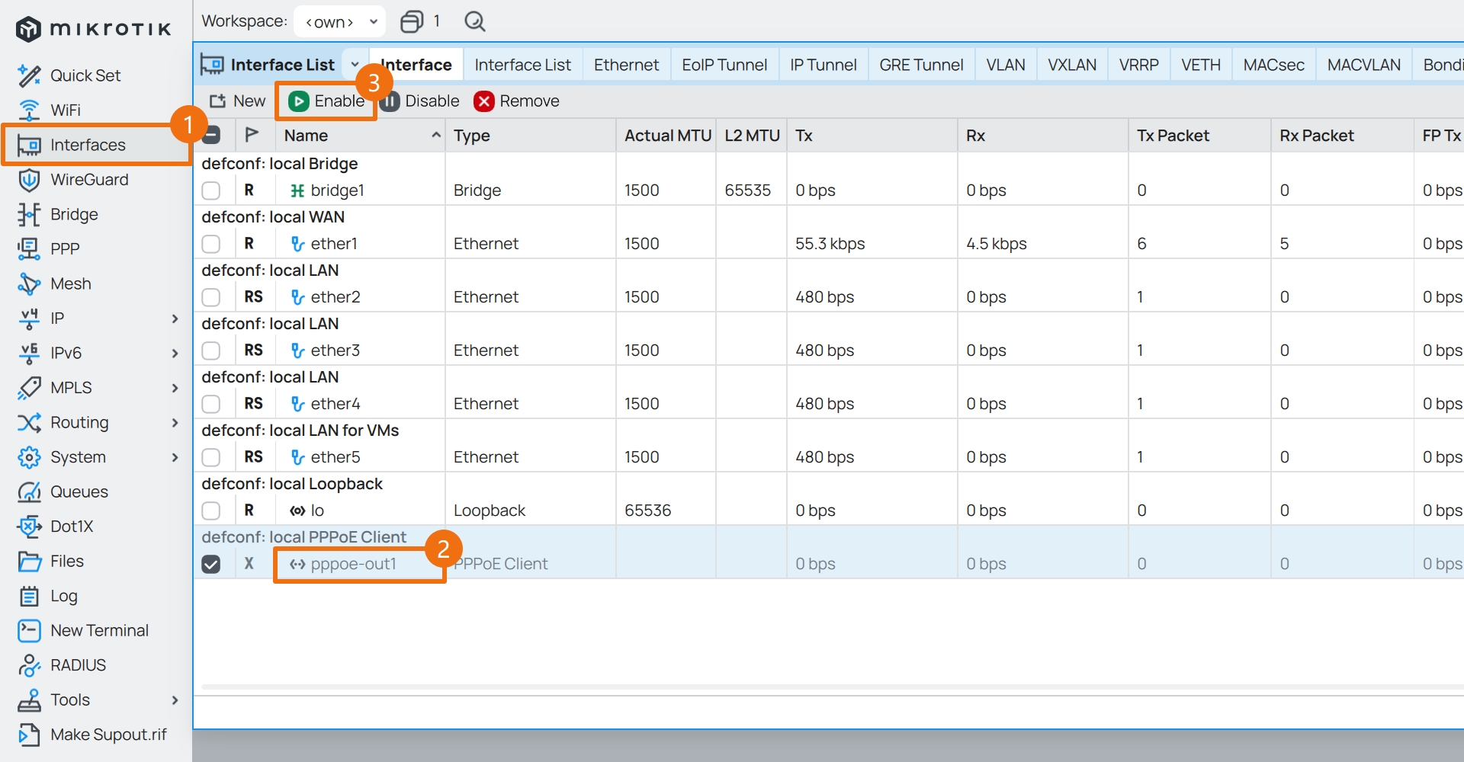Open the Log section
1464x762 pixels.
click(x=64, y=596)
